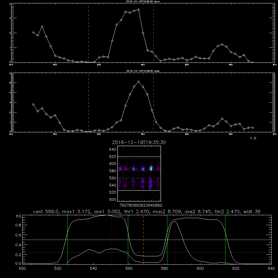Click the "thr2 2.470" value

pyautogui.click(x=227, y=212)
